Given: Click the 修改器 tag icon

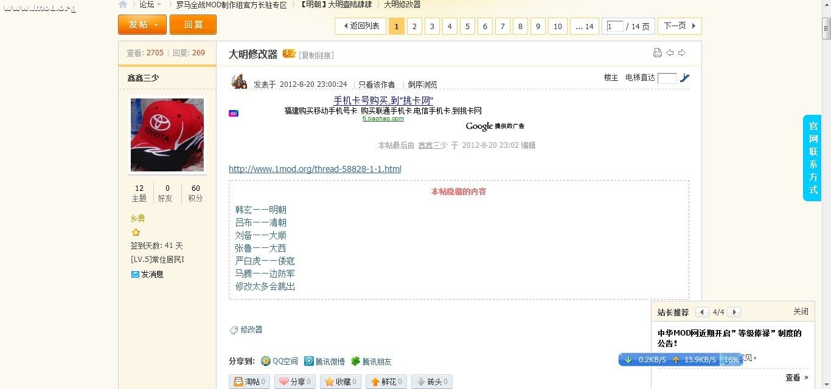Looking at the screenshot, I should pos(234,329).
